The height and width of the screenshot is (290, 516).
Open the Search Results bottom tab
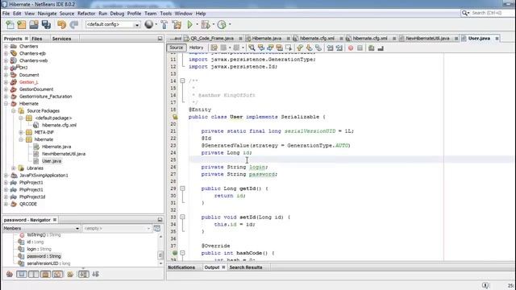pyautogui.click(x=246, y=267)
